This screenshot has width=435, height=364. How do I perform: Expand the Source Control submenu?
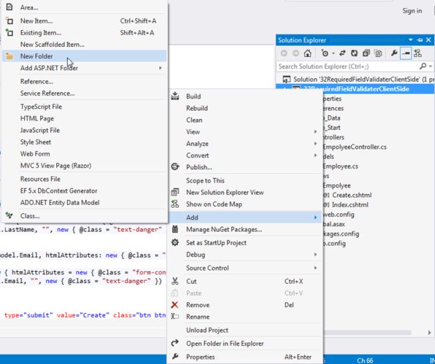246,268
